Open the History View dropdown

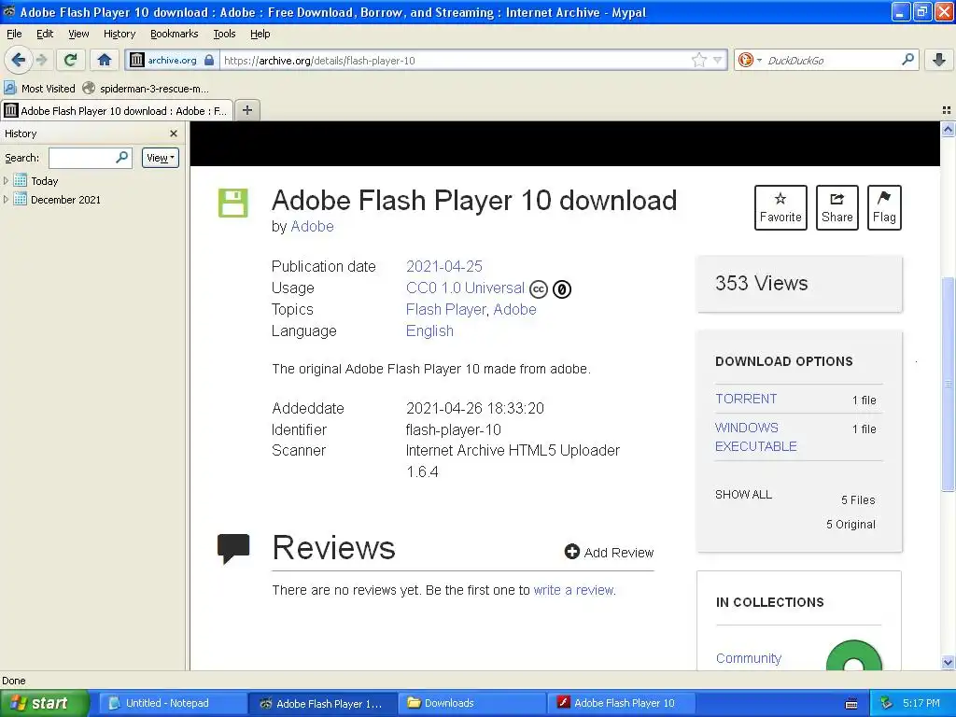click(x=161, y=158)
